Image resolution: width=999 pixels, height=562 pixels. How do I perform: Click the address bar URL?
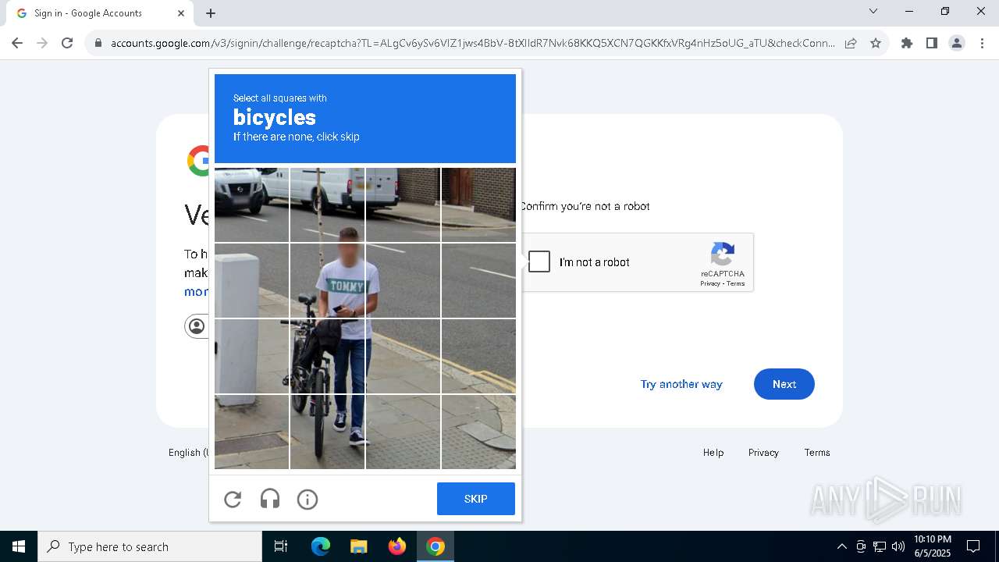pyautogui.click(x=472, y=43)
